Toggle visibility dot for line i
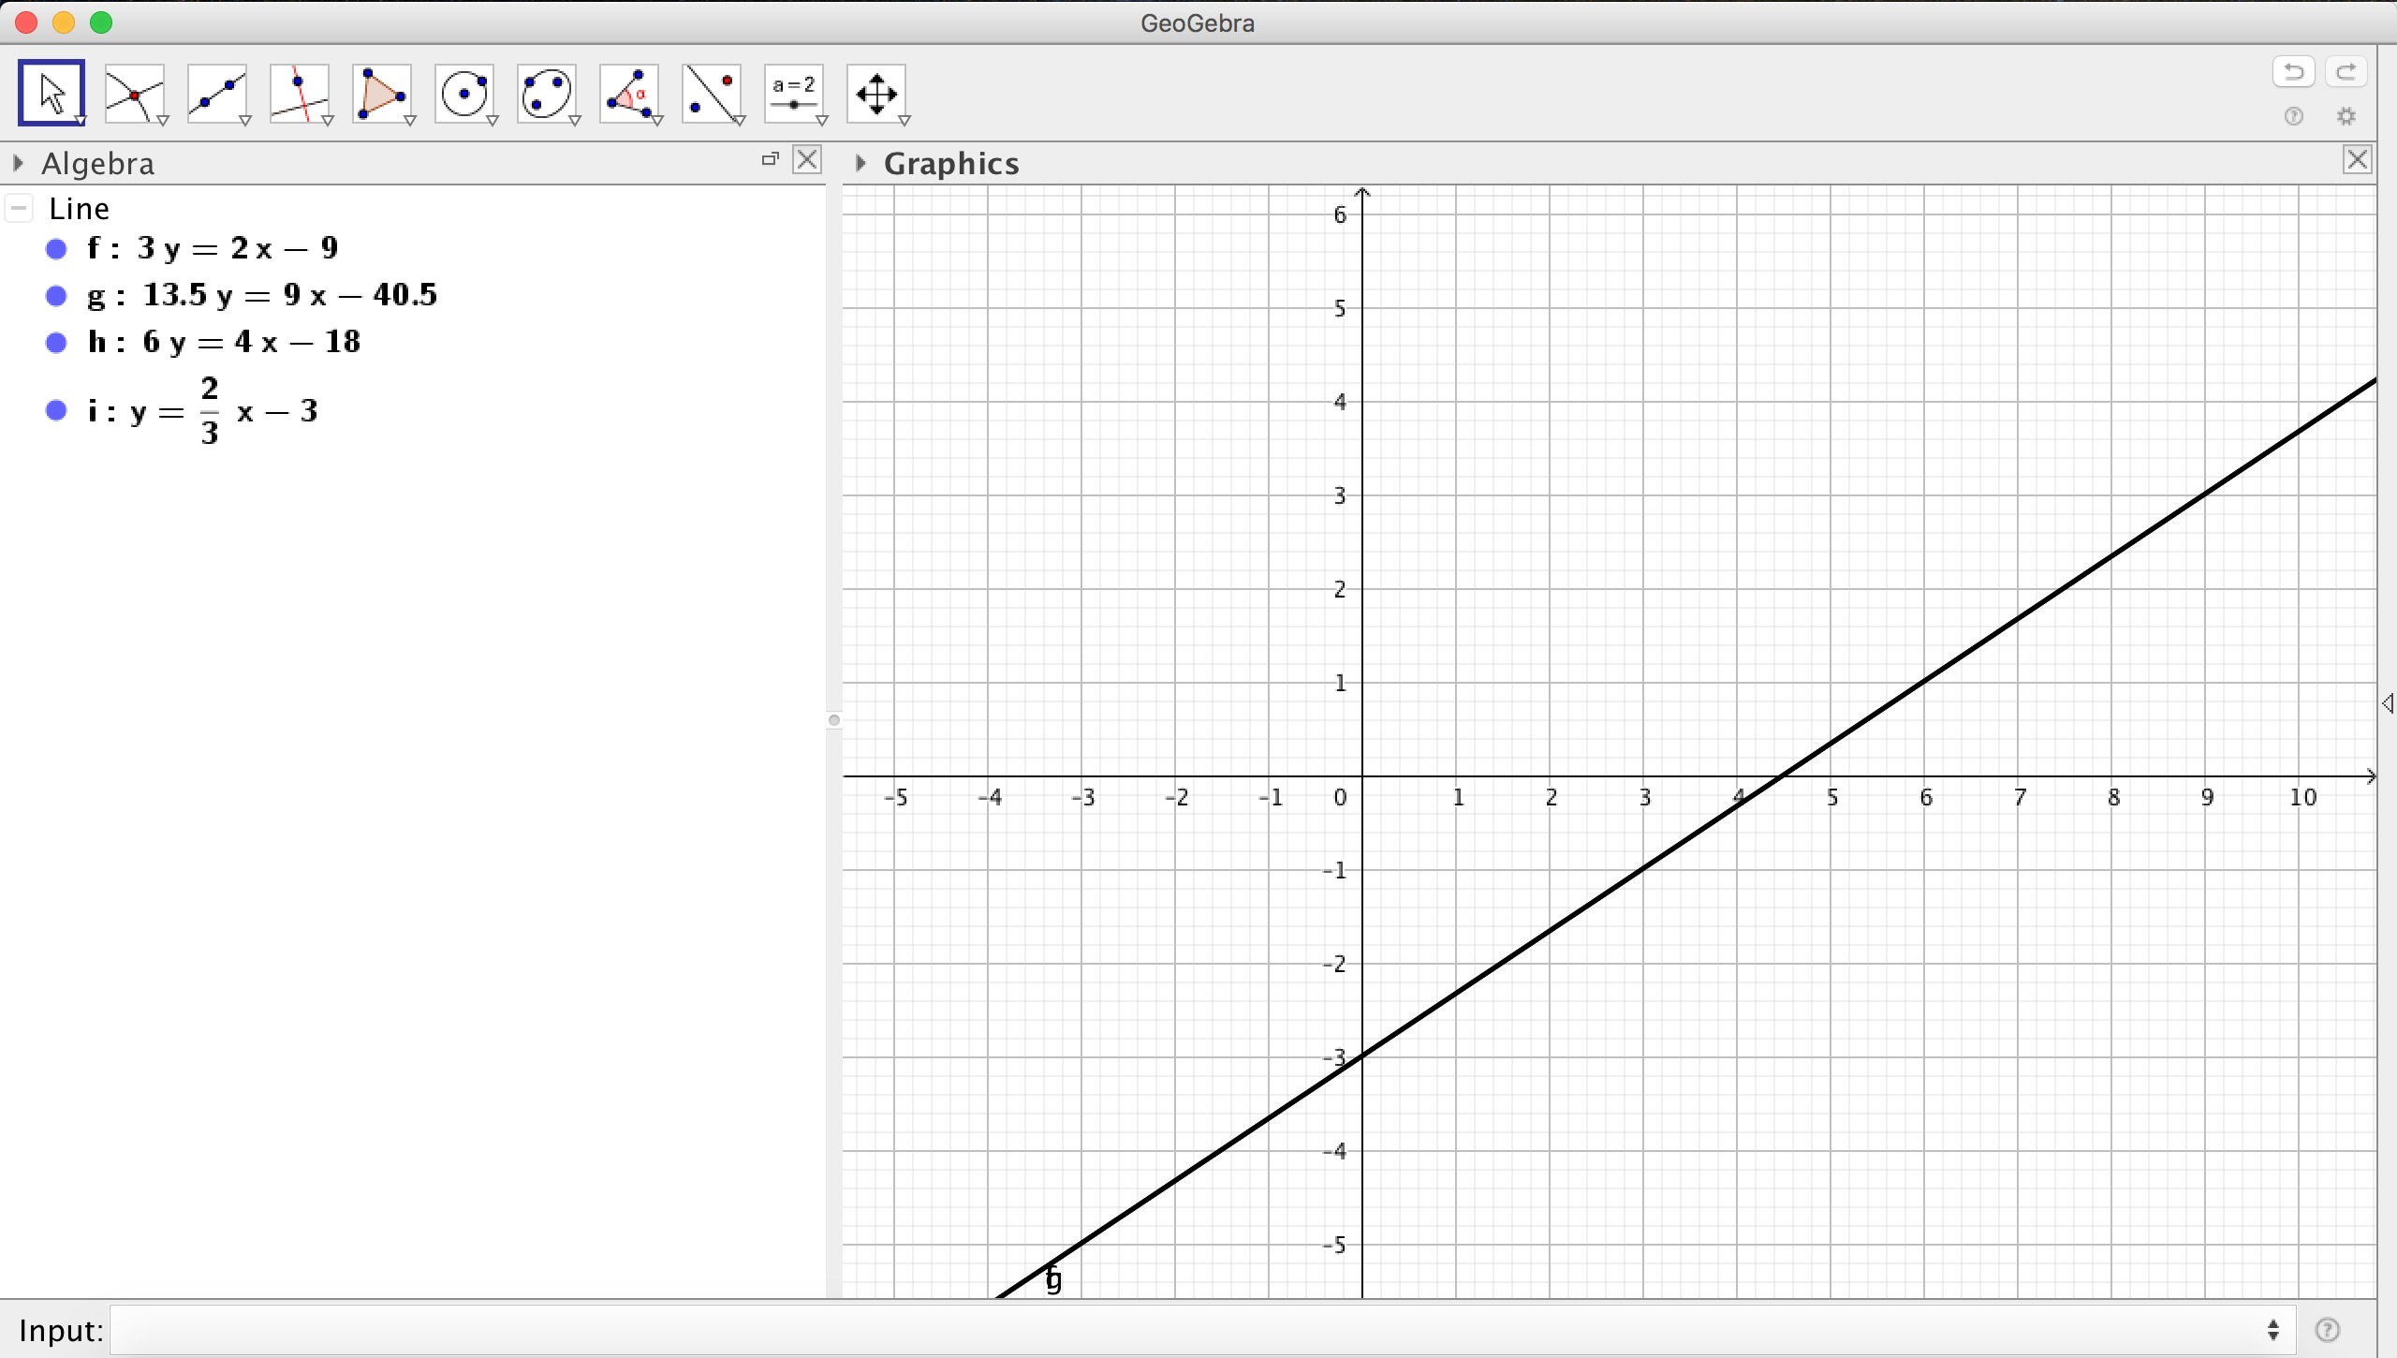 [56, 410]
